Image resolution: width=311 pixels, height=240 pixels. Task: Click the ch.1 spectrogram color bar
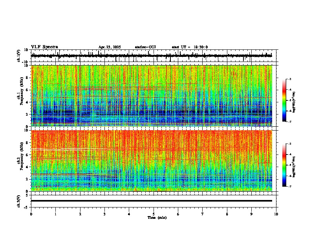(284, 100)
